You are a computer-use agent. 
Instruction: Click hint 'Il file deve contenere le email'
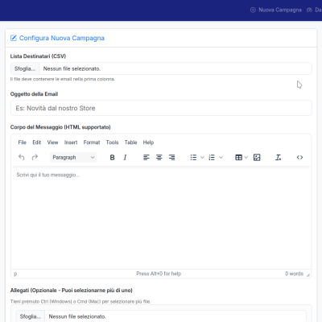click(x=63, y=79)
